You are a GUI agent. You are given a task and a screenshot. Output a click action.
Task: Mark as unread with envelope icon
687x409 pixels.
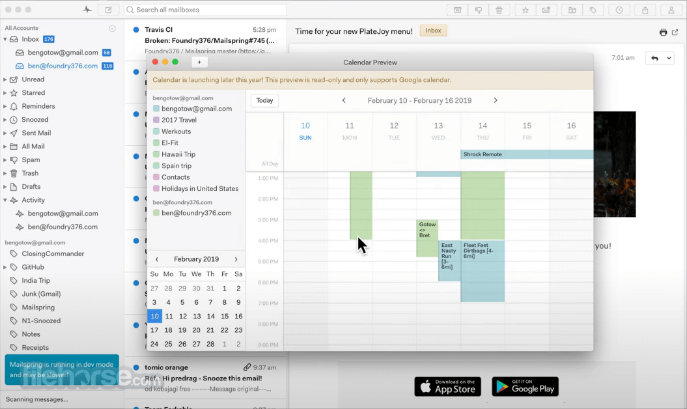[x=546, y=10]
